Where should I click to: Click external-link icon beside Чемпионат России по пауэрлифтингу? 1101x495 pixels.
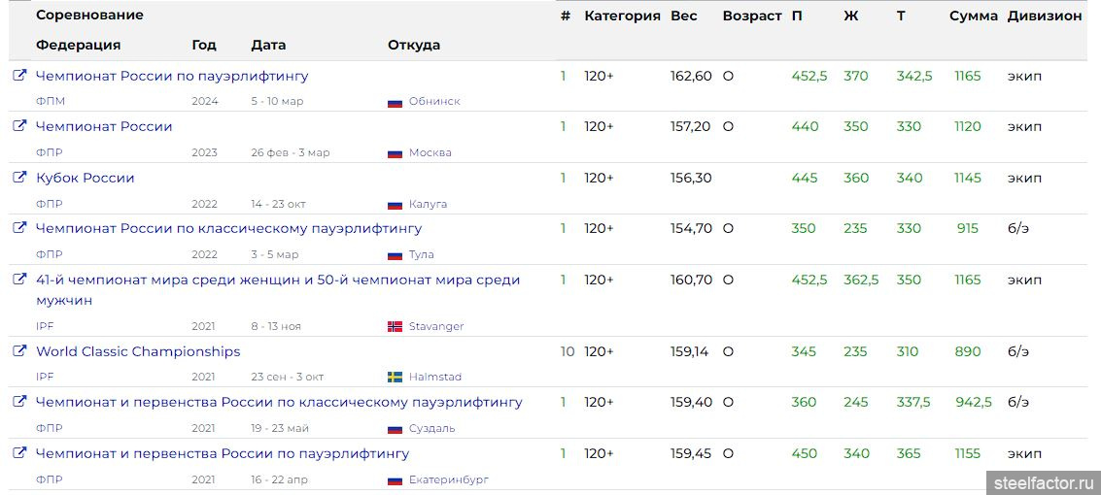[x=19, y=76]
